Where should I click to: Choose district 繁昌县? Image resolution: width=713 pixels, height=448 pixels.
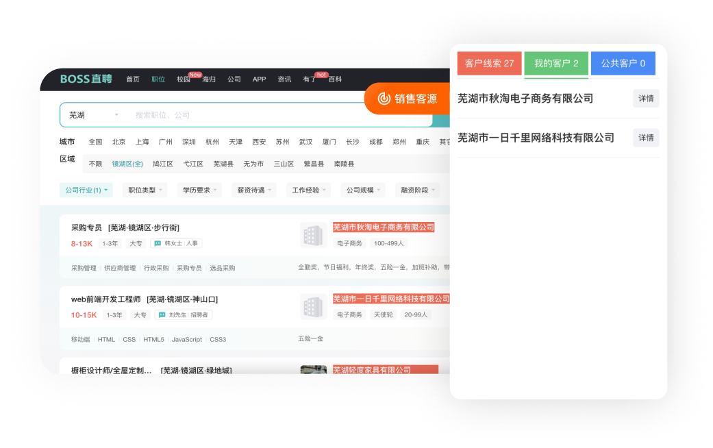click(x=314, y=164)
